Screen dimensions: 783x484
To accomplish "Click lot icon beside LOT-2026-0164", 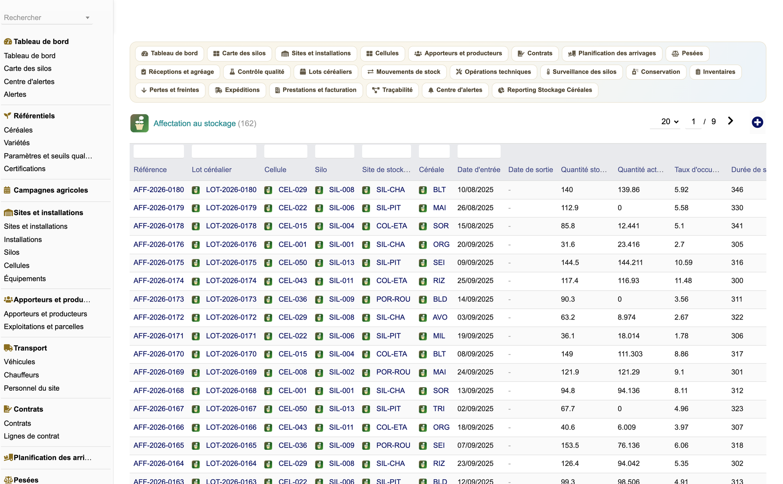I will [x=196, y=464].
